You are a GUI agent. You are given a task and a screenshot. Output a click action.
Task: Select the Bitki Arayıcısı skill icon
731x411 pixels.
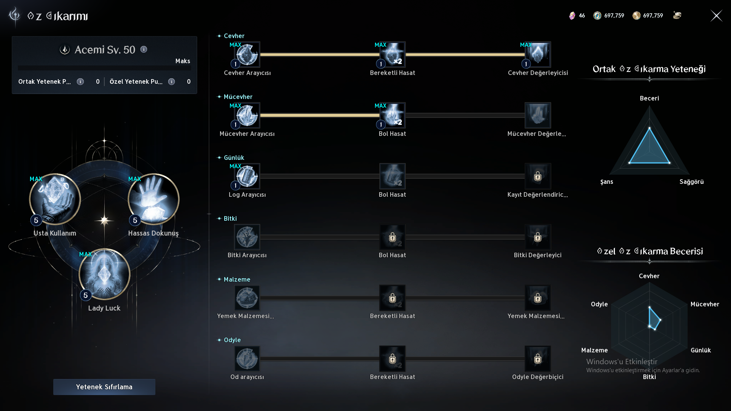pos(247,237)
